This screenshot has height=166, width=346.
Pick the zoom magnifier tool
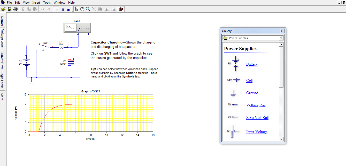(88, 9)
